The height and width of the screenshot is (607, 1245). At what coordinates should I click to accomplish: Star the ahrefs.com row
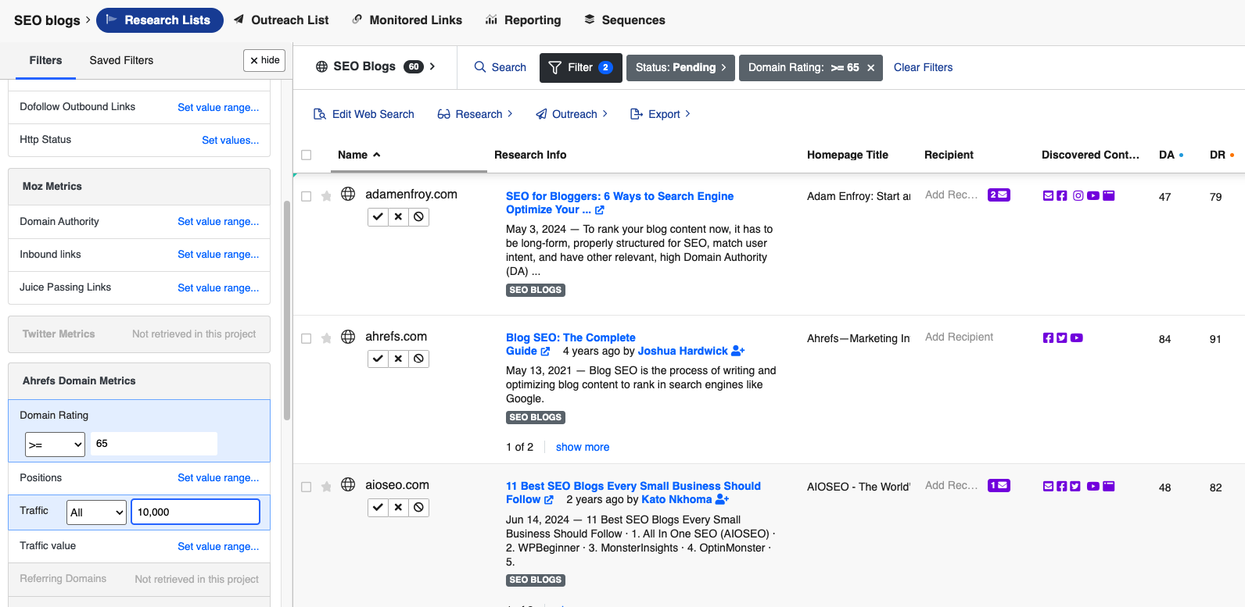point(326,338)
